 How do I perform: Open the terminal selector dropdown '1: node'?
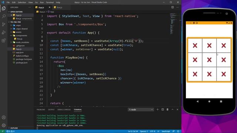(x=141, y=110)
